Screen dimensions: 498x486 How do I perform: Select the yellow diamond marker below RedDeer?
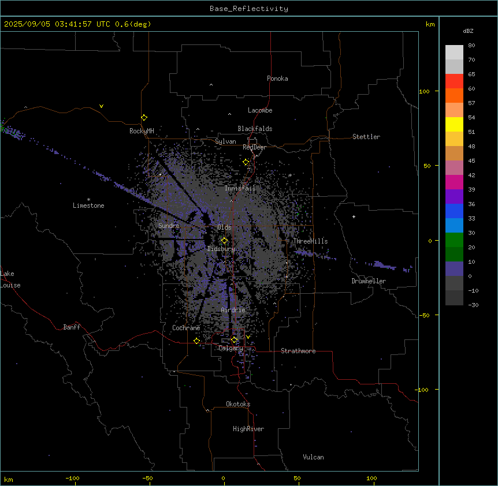[246, 162]
